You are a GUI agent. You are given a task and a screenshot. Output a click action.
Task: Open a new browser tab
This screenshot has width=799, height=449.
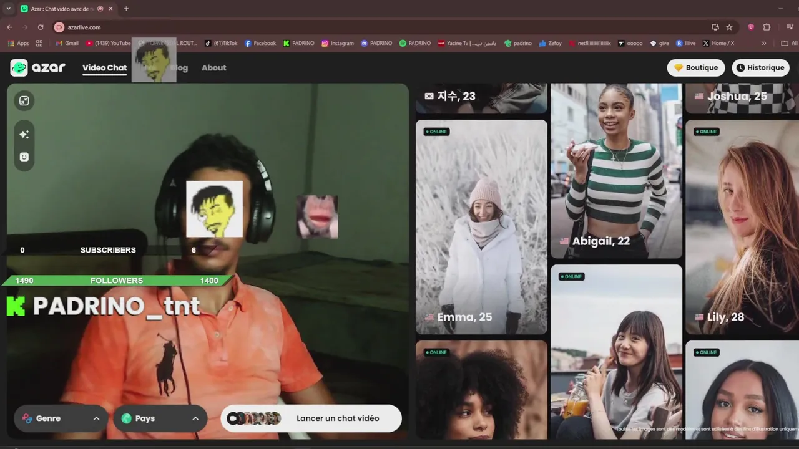[126, 9]
